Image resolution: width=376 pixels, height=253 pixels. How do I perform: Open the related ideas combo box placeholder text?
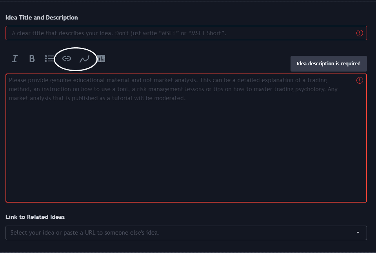point(85,233)
